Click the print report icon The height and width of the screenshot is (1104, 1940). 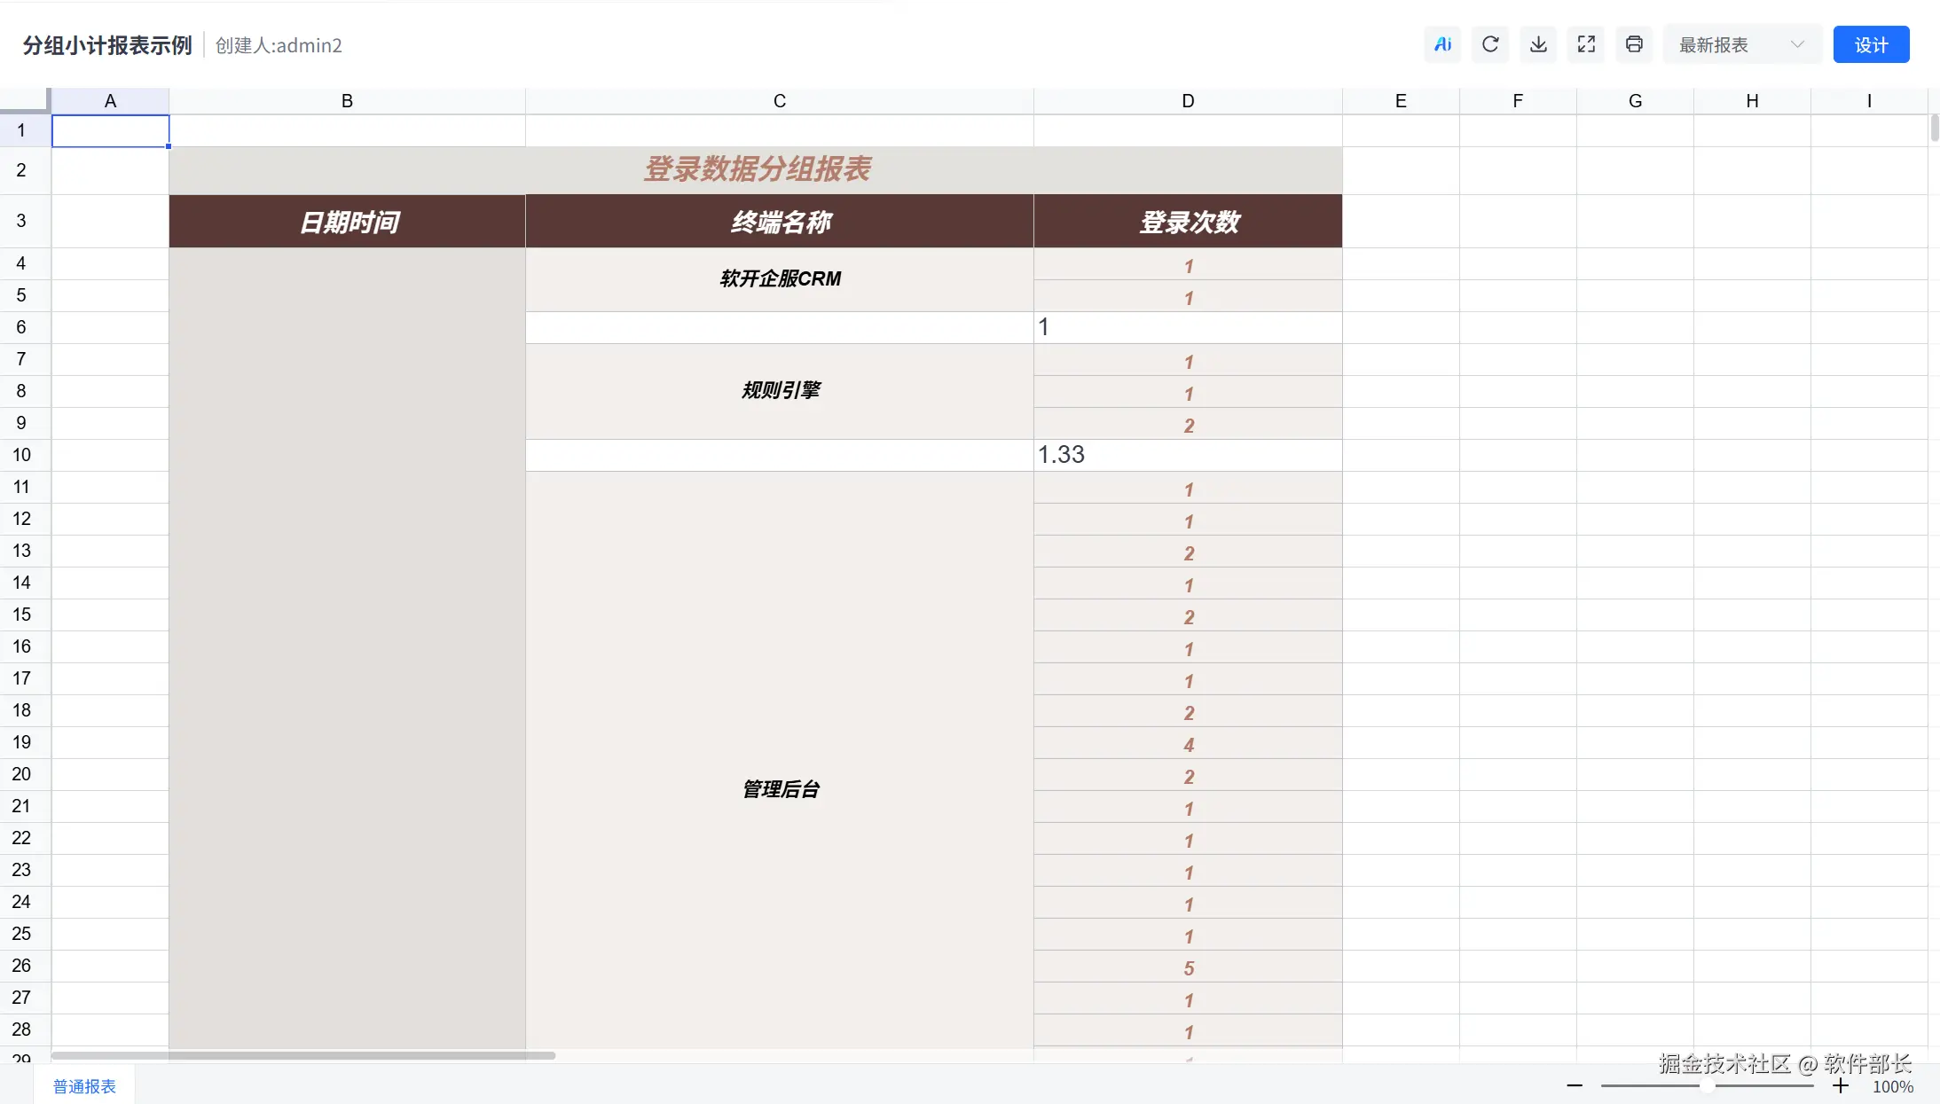[x=1634, y=44]
